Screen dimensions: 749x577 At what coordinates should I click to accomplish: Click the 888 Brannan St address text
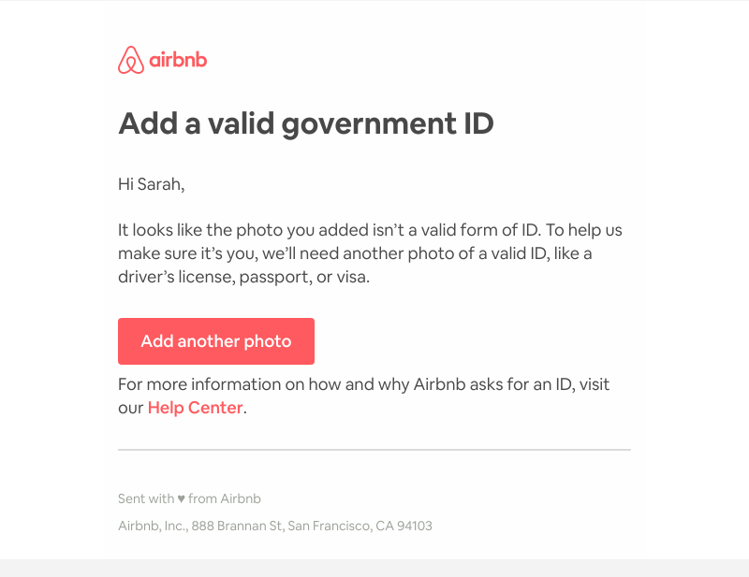point(239,526)
